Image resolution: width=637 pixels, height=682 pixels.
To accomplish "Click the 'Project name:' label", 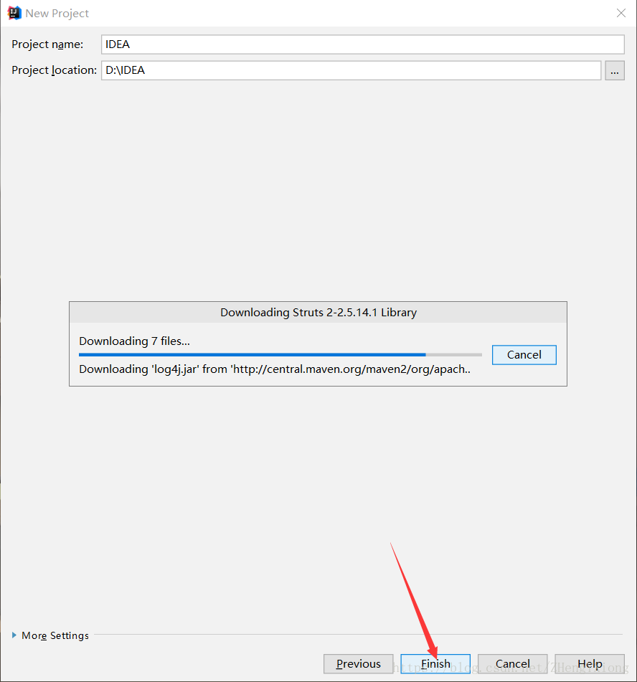I will (x=47, y=44).
